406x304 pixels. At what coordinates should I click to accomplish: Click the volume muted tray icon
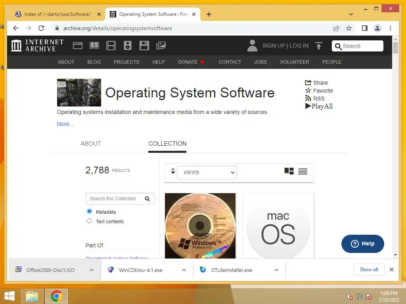349,297
